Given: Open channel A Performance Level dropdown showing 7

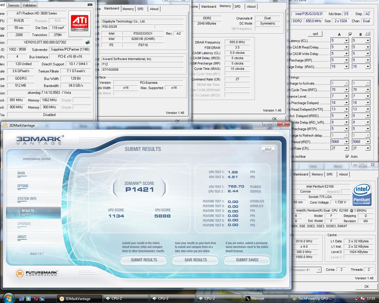Looking at the screenshot, I should coord(346,96).
